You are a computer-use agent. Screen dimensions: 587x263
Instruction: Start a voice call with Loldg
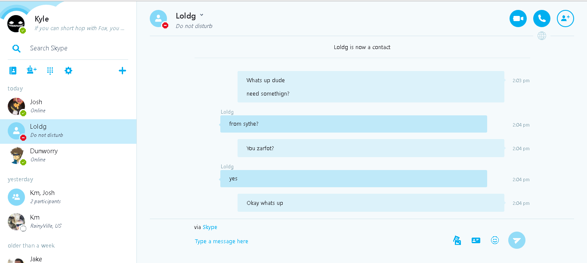tap(542, 19)
